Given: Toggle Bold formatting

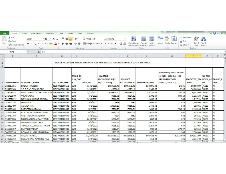Looking at the screenshot, I should (28, 44).
